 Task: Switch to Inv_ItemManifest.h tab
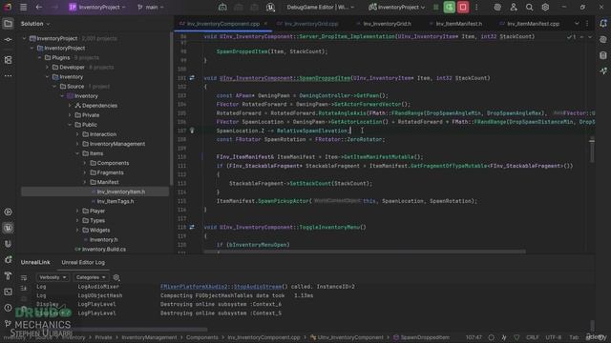pos(458,24)
